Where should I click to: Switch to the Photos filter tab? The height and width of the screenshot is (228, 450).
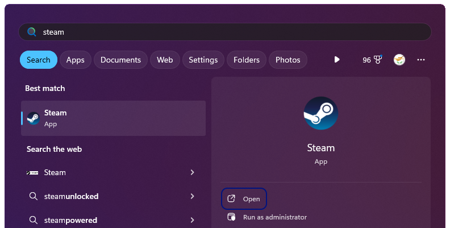(x=288, y=60)
